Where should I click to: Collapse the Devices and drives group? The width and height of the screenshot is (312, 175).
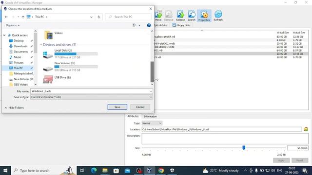point(41,45)
